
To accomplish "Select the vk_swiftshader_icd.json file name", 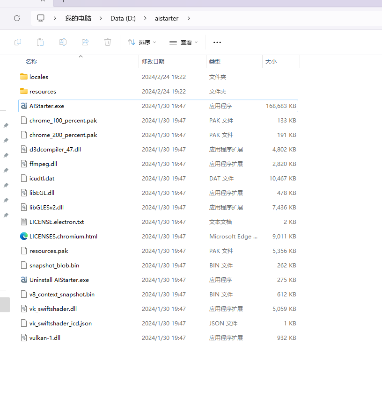I will 60,324.
